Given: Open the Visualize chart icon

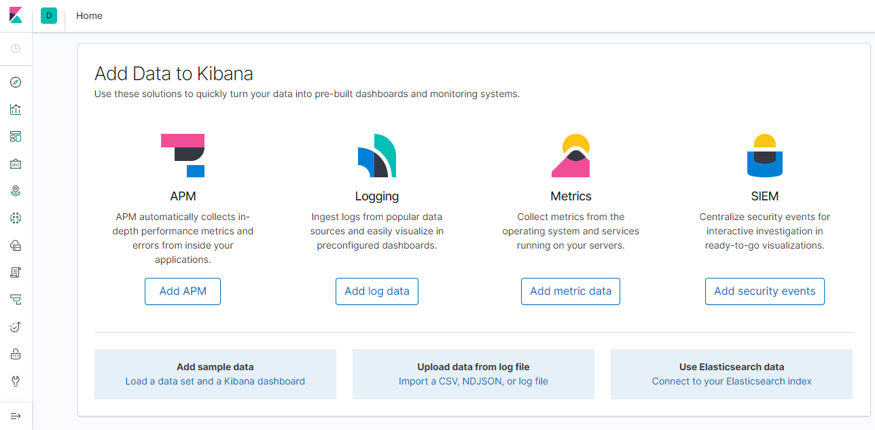Looking at the screenshot, I should (x=16, y=109).
